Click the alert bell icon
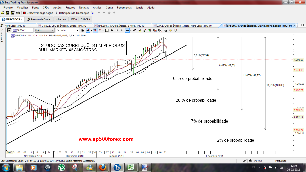This screenshot has width=306, height=172. click(170, 30)
